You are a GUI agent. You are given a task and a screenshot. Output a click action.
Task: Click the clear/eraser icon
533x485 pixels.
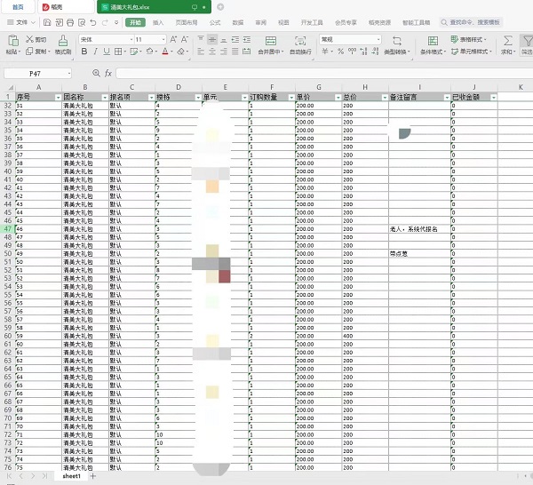click(x=181, y=52)
